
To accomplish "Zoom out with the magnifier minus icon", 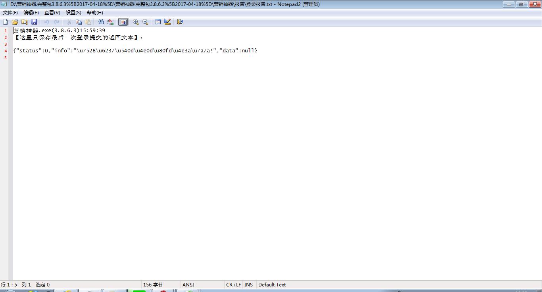I will coord(145,22).
